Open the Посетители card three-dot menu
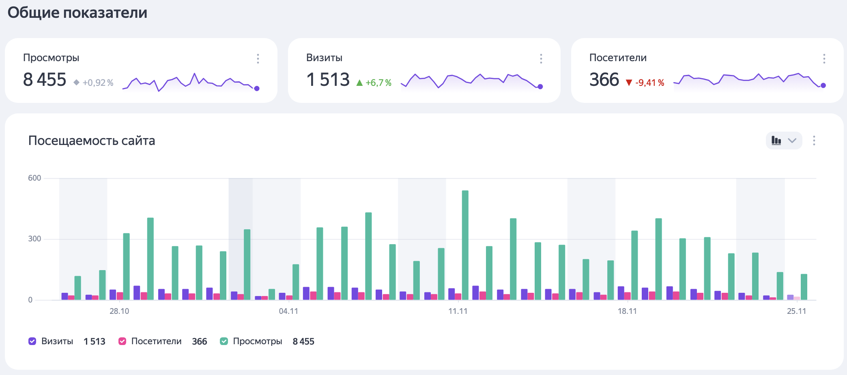The height and width of the screenshot is (375, 847). [x=824, y=59]
